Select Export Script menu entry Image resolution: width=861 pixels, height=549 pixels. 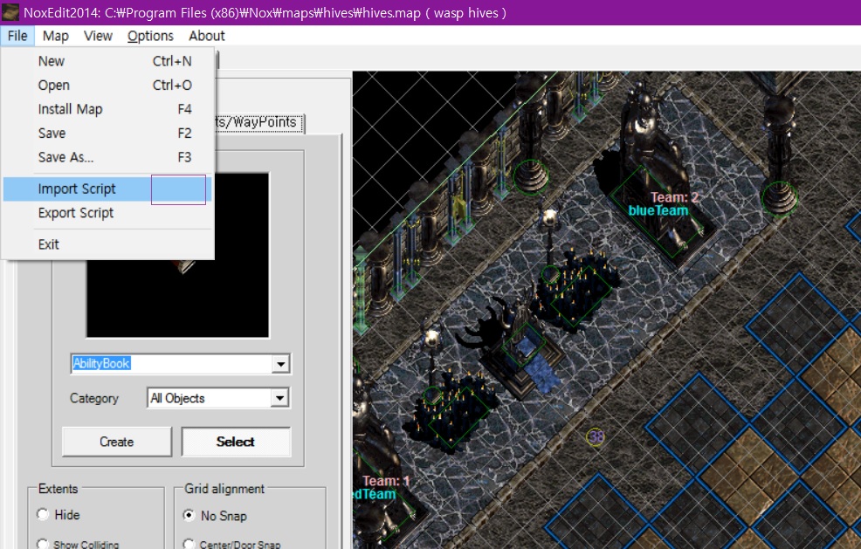(107, 213)
